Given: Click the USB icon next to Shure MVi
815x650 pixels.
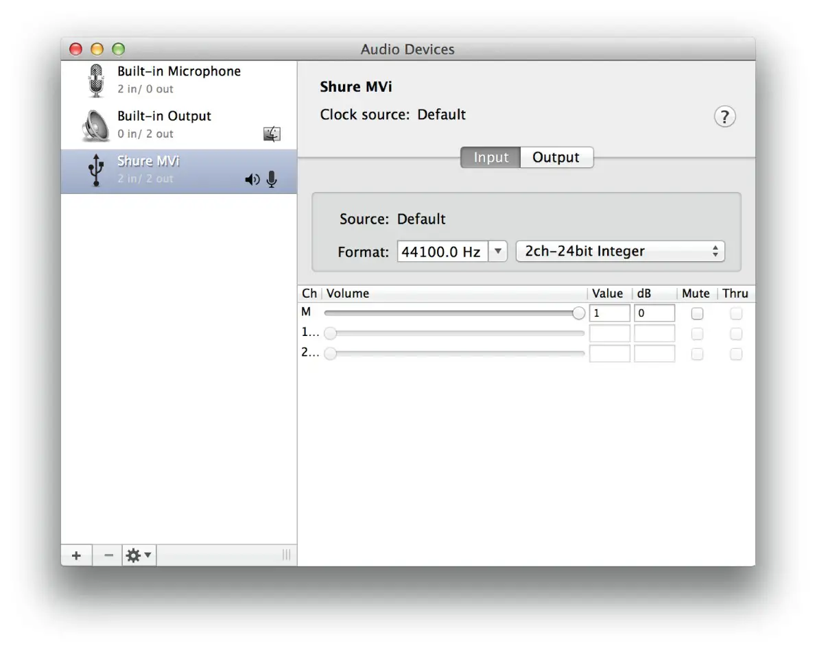Looking at the screenshot, I should point(95,169).
